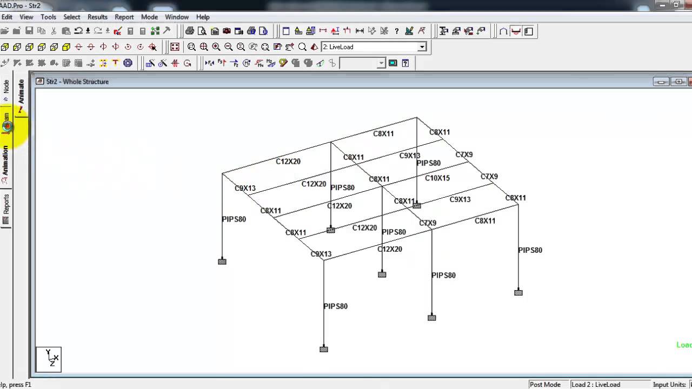Open the Edit menu
Image resolution: width=692 pixels, height=389 pixels.
(x=6, y=17)
